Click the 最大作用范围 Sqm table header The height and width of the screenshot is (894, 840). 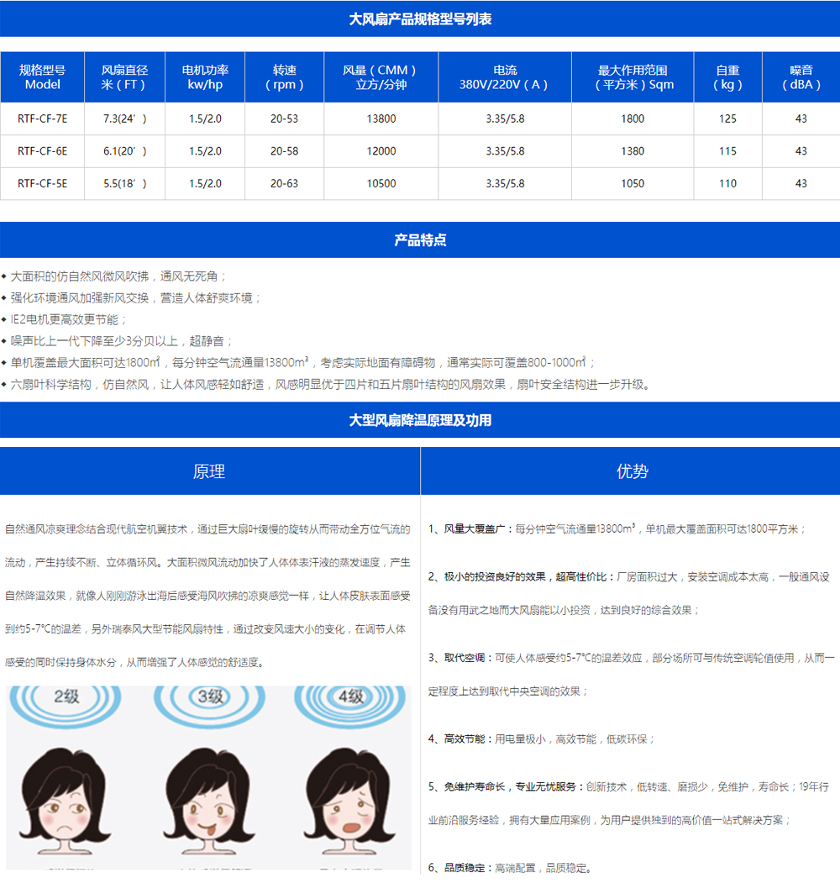pos(633,77)
